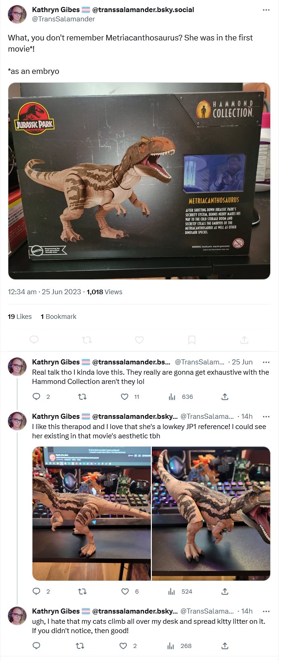
Task: Click the retweet icon under the main tweet
Action: click(x=87, y=340)
